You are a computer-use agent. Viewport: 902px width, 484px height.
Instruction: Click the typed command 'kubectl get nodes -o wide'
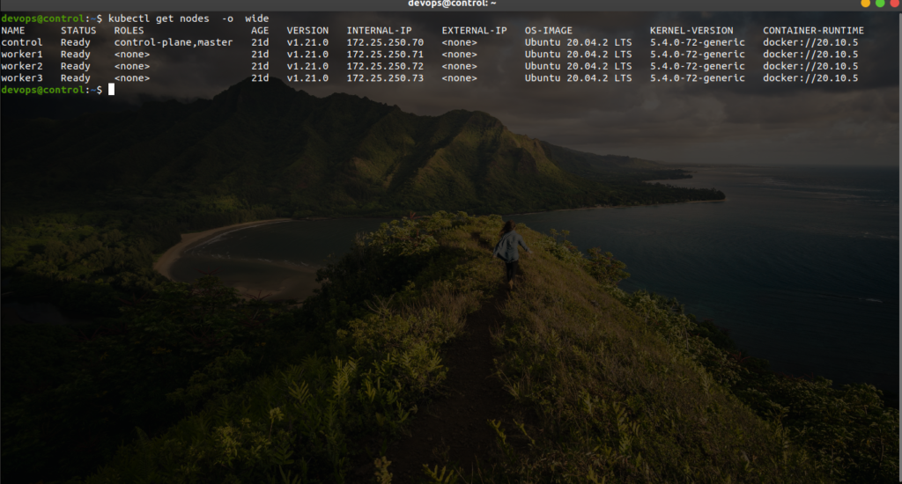189,18
